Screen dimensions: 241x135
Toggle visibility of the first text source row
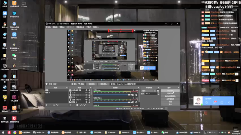[x=86, y=93]
